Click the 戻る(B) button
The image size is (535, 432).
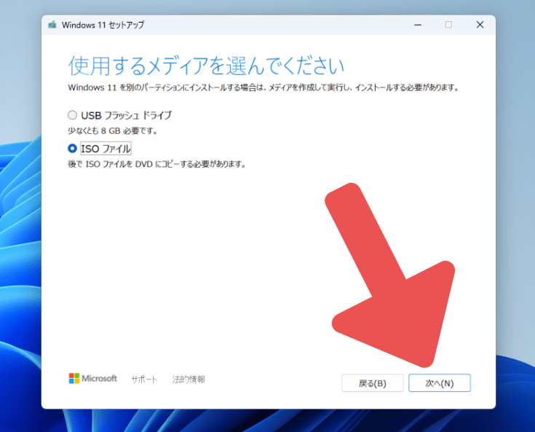click(372, 382)
